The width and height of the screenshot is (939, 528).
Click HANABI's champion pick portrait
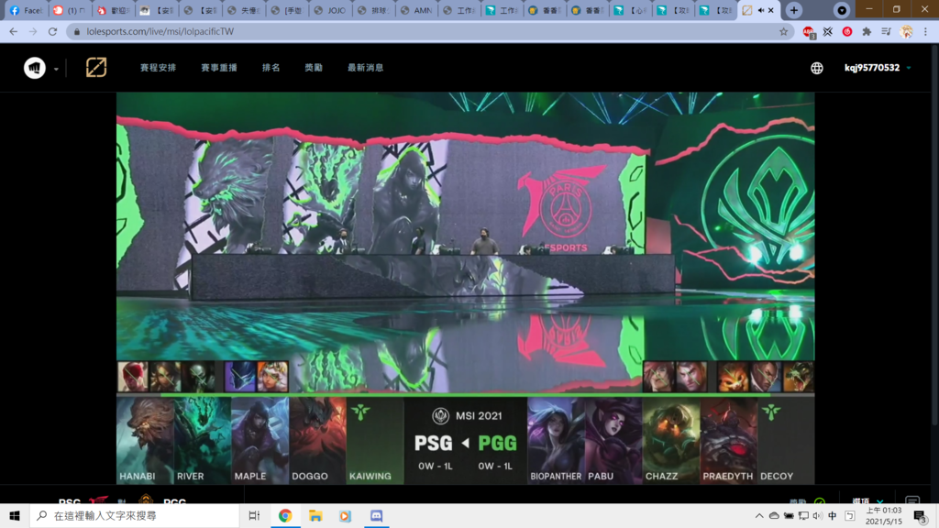[145, 441]
